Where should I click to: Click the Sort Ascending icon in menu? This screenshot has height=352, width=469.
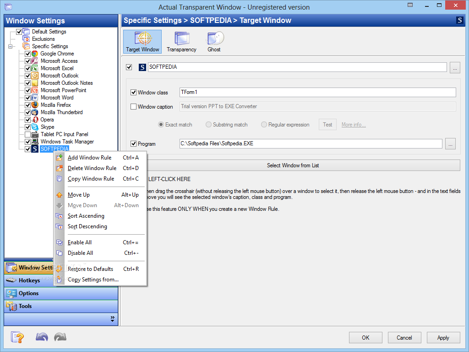click(x=59, y=216)
